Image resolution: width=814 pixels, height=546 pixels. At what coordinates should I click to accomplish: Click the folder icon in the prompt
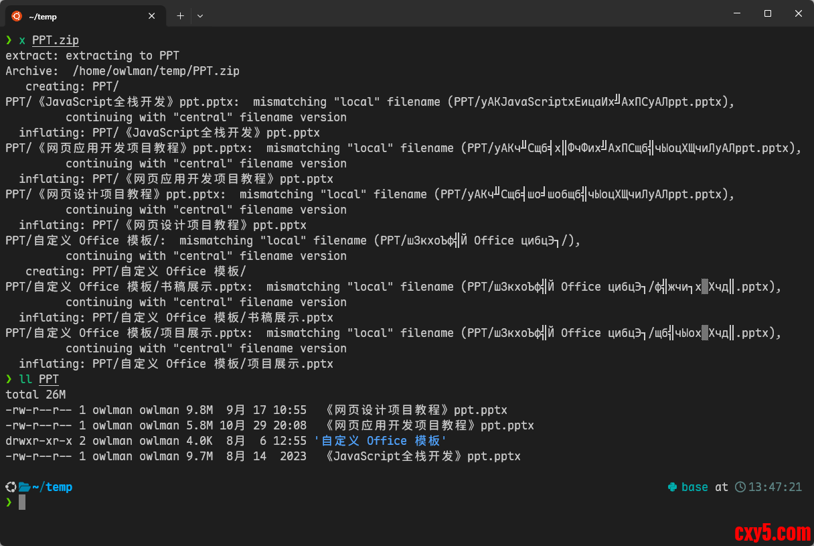click(x=25, y=487)
